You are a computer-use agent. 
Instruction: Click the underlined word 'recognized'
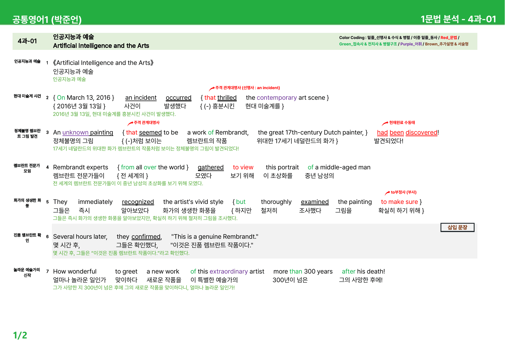pyautogui.click(x=138, y=202)
